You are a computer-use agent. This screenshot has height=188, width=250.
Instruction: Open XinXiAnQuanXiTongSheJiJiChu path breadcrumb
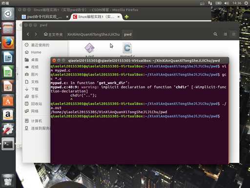click(93, 34)
